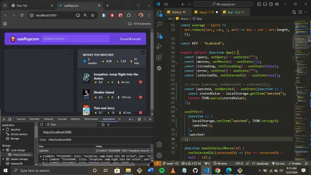Refresh DevTools storage view
Screen dimensions: 311x175
point(42,125)
